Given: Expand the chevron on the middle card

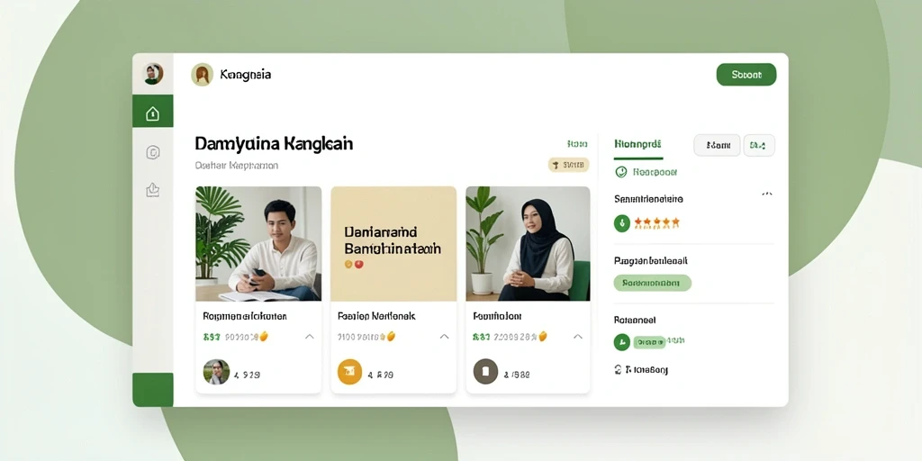Looking at the screenshot, I should pyautogui.click(x=445, y=337).
